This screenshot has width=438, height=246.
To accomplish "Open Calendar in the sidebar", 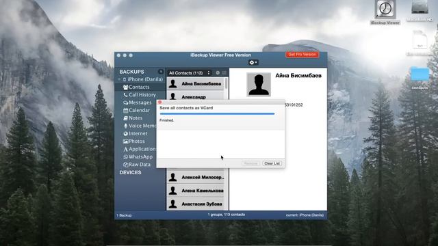I will (136, 111).
